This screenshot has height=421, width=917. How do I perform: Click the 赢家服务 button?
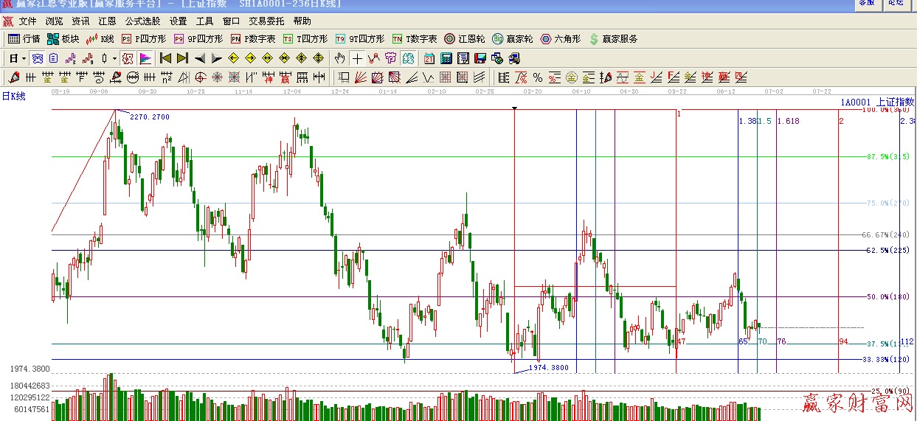(x=613, y=39)
